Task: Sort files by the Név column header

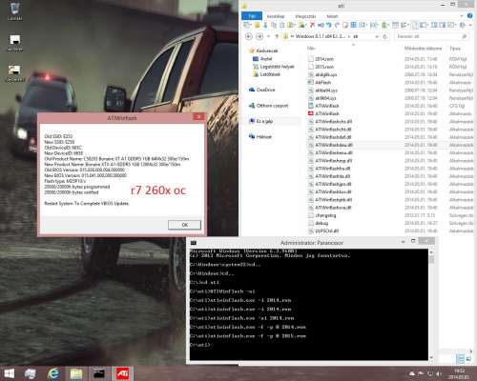Action: pos(311,49)
